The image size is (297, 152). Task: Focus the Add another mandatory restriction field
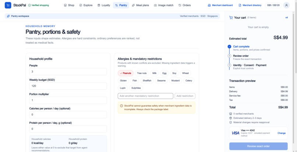click(x=146, y=96)
